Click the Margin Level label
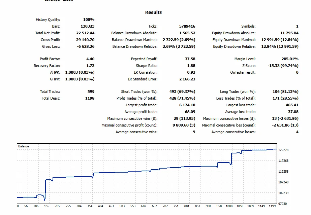This screenshot has height=215, width=311. pyautogui.click(x=245, y=59)
